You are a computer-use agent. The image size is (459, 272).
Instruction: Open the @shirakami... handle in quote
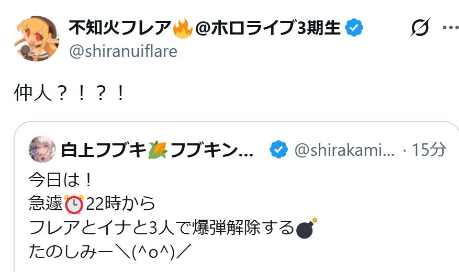tap(344, 150)
